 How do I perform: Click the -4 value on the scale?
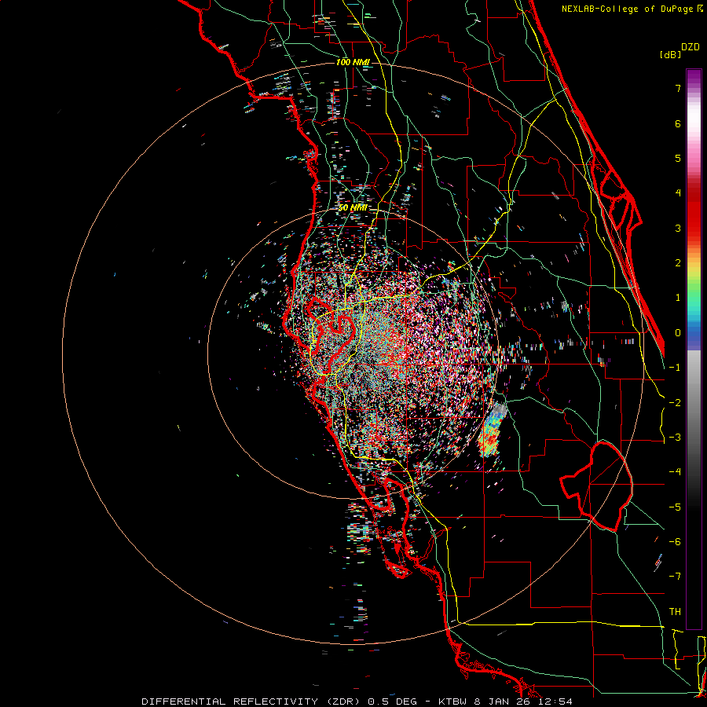click(675, 472)
